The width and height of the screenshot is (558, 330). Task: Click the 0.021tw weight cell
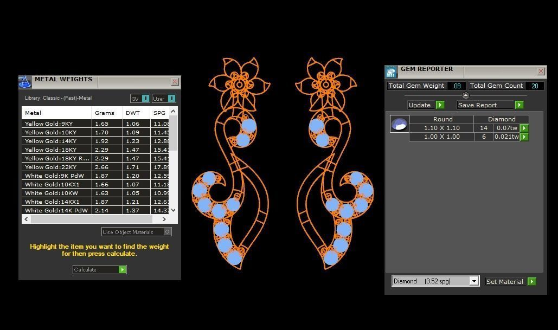(506, 137)
